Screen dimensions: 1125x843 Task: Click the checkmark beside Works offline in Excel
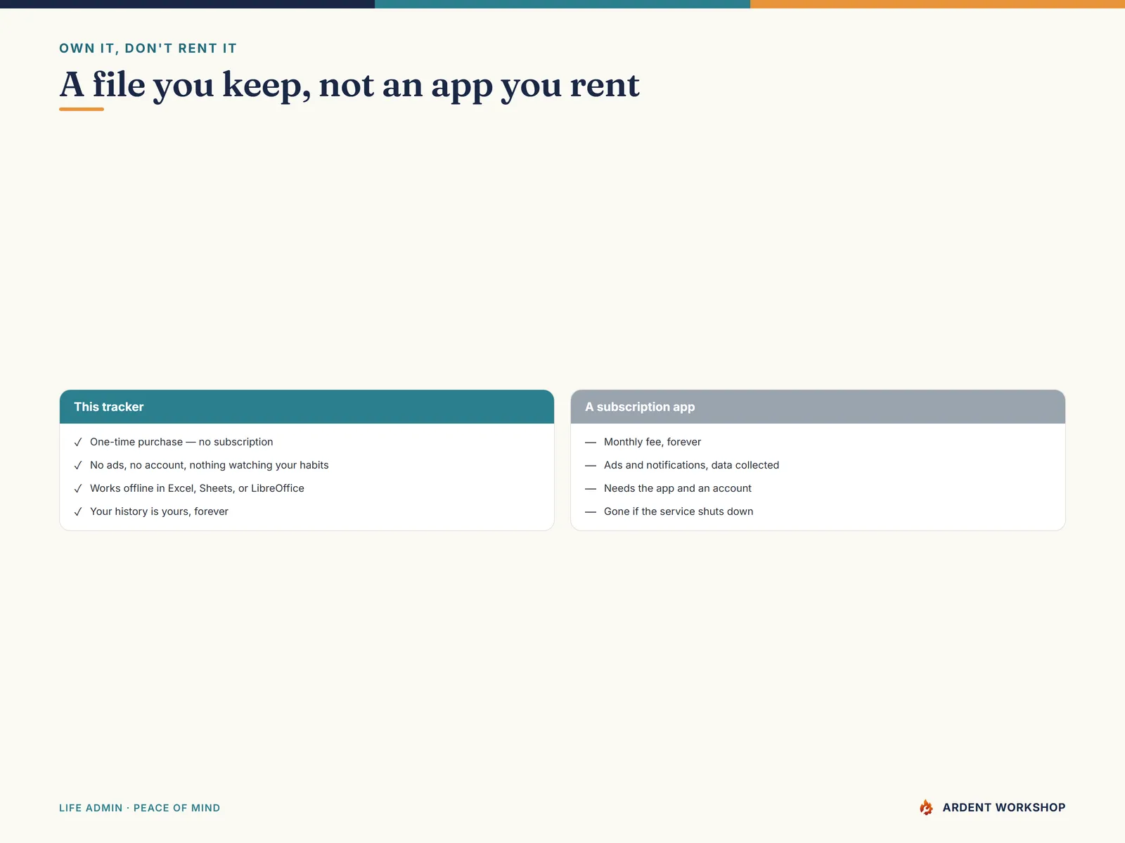tap(78, 489)
